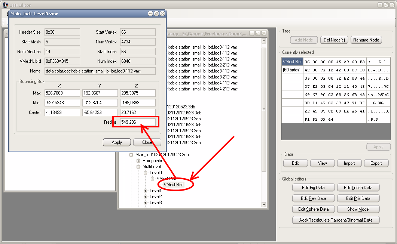
Task: Click the Min Y bounding box field
Action: pos(100,103)
